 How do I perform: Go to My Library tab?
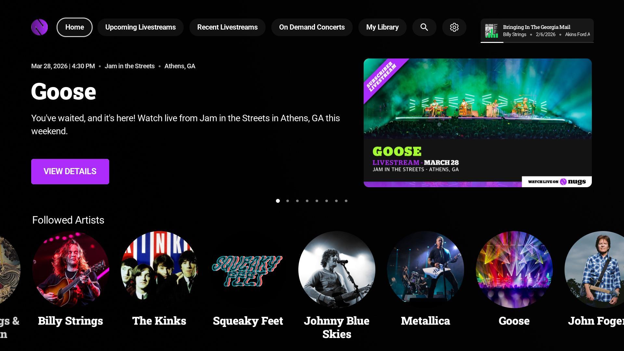pyautogui.click(x=382, y=27)
